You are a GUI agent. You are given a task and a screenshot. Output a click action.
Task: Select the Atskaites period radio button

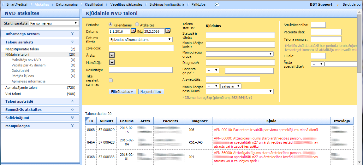coord(137,25)
